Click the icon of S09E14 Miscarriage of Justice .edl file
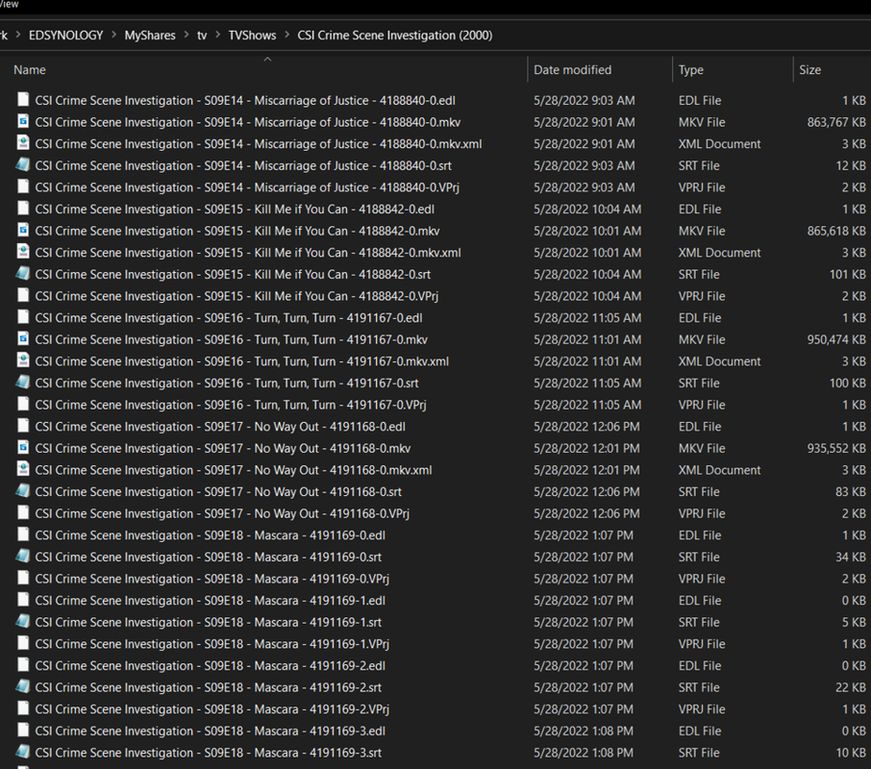871x769 pixels. point(23,100)
